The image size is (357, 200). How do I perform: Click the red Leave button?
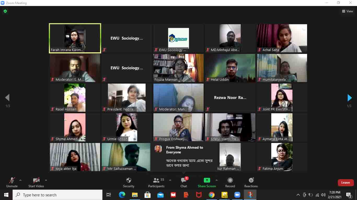pyautogui.click(x=346, y=183)
